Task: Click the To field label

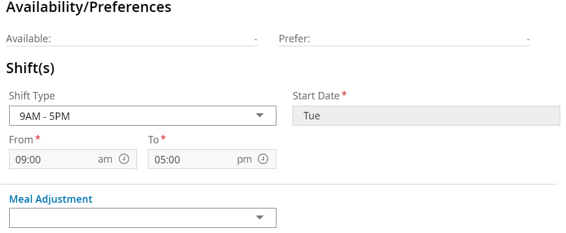Action: tap(153, 139)
